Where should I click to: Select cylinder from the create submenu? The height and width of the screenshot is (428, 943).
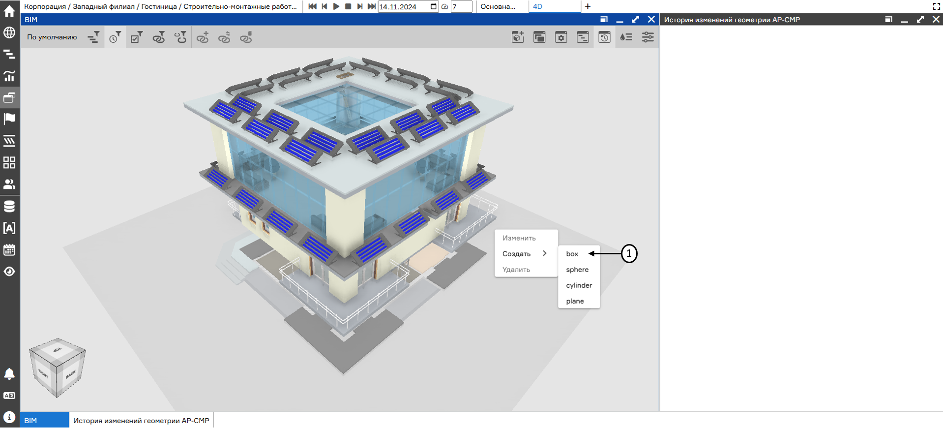[x=579, y=285]
